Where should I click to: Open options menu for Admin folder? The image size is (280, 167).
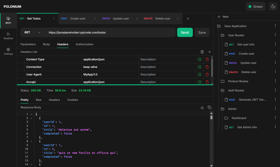point(275,109)
